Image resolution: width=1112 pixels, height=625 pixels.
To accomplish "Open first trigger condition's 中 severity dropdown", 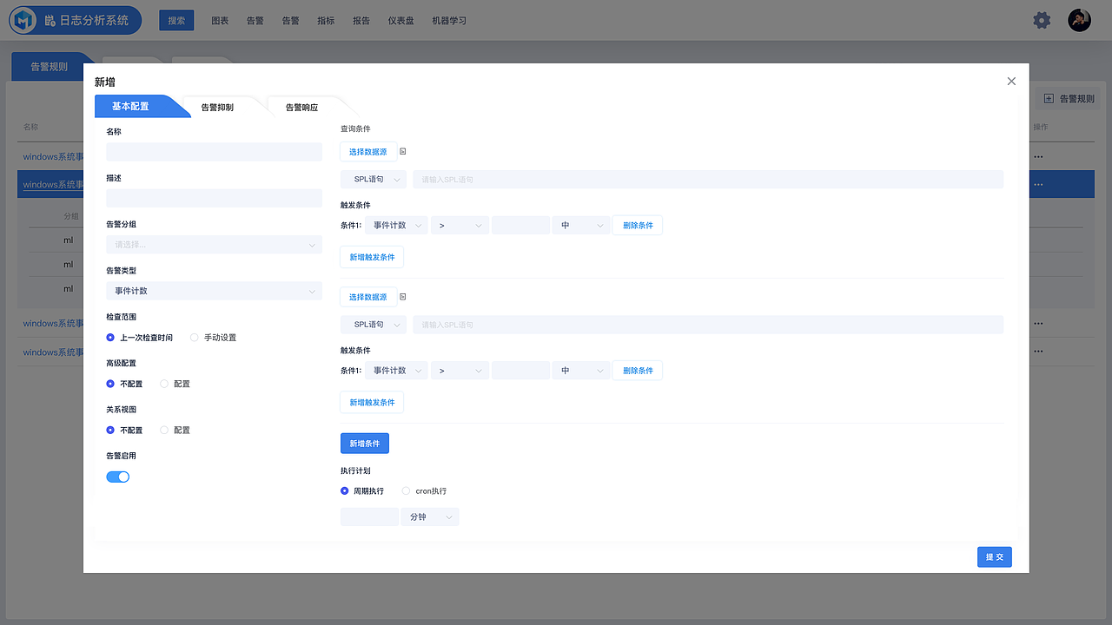I will click(x=581, y=226).
